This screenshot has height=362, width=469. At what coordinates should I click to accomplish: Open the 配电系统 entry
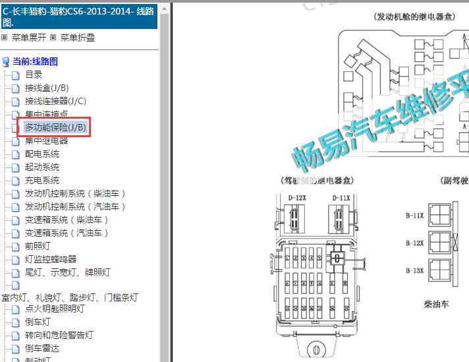[x=42, y=154]
